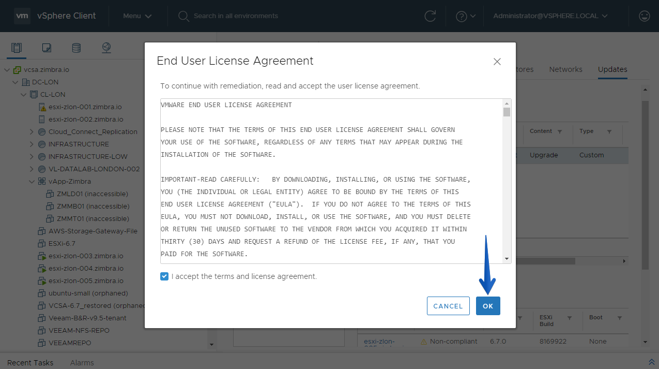Click the esxi-zlon-003 powered-on VM icon
This screenshot has height=369, width=659.
coord(42,256)
